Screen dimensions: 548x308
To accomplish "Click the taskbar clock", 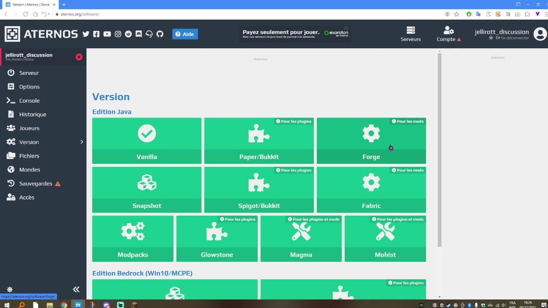I will [527, 305].
